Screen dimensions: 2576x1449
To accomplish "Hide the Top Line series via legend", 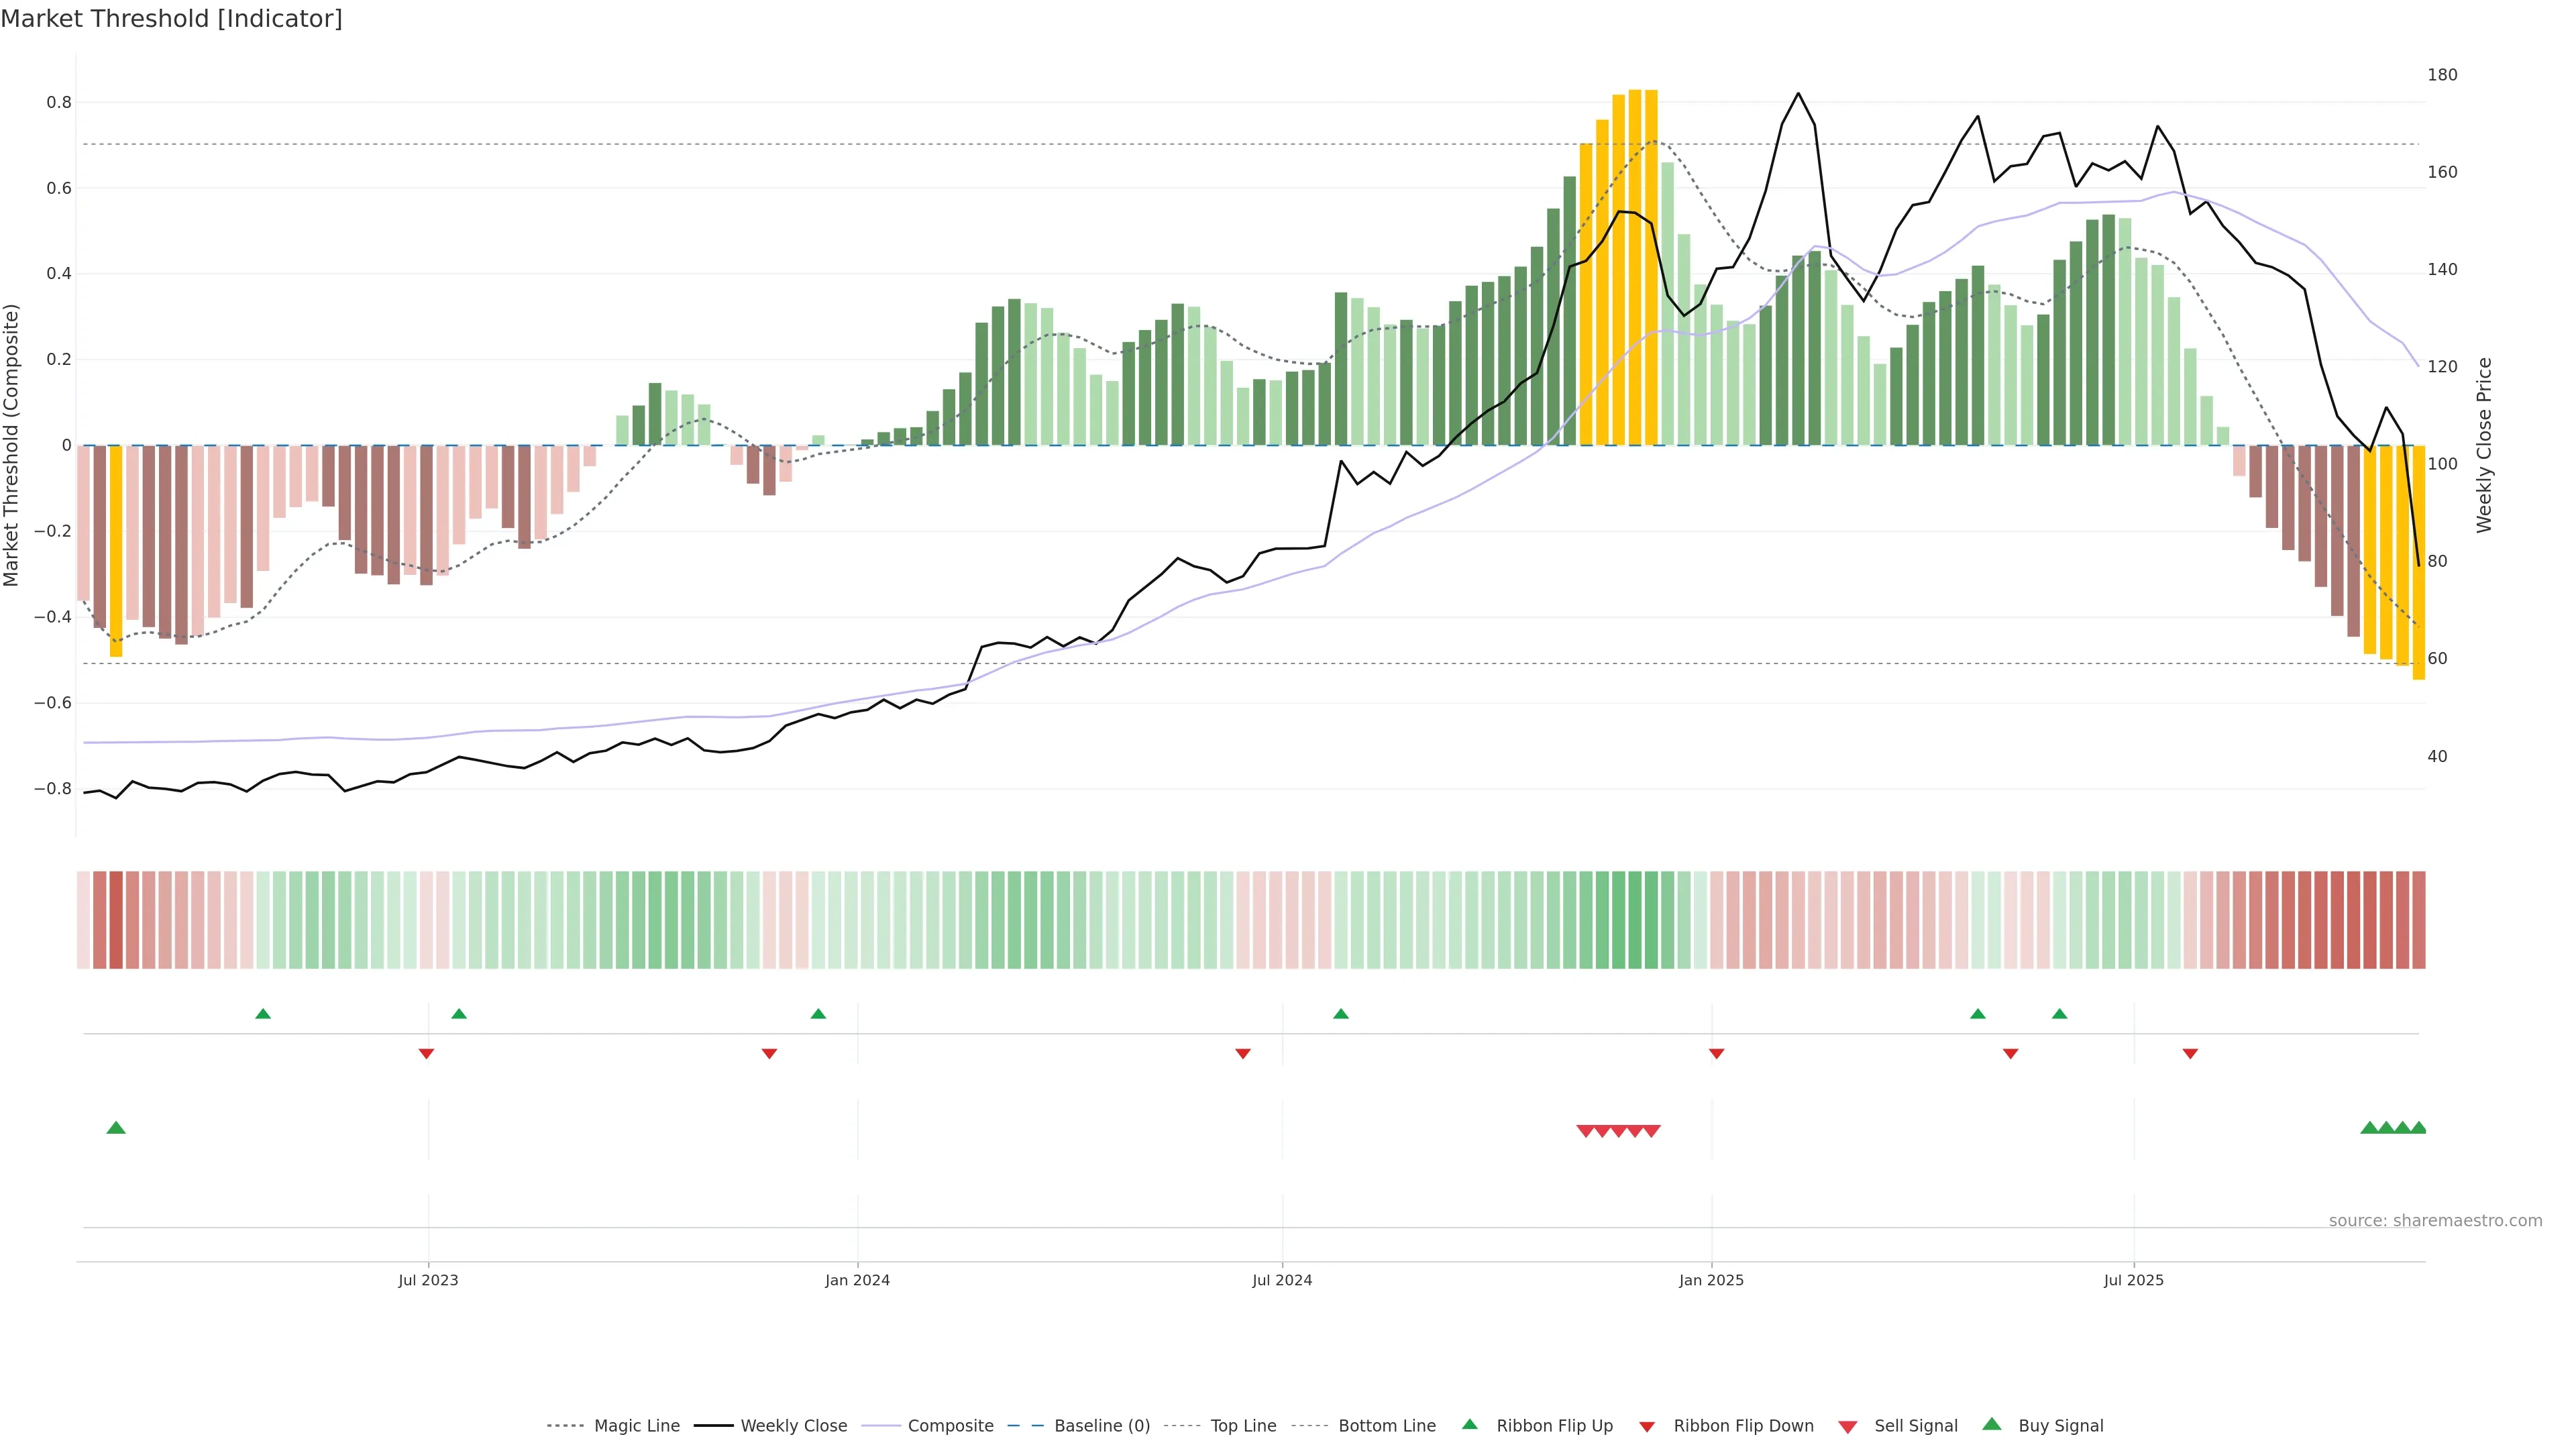I will (x=1243, y=1426).
